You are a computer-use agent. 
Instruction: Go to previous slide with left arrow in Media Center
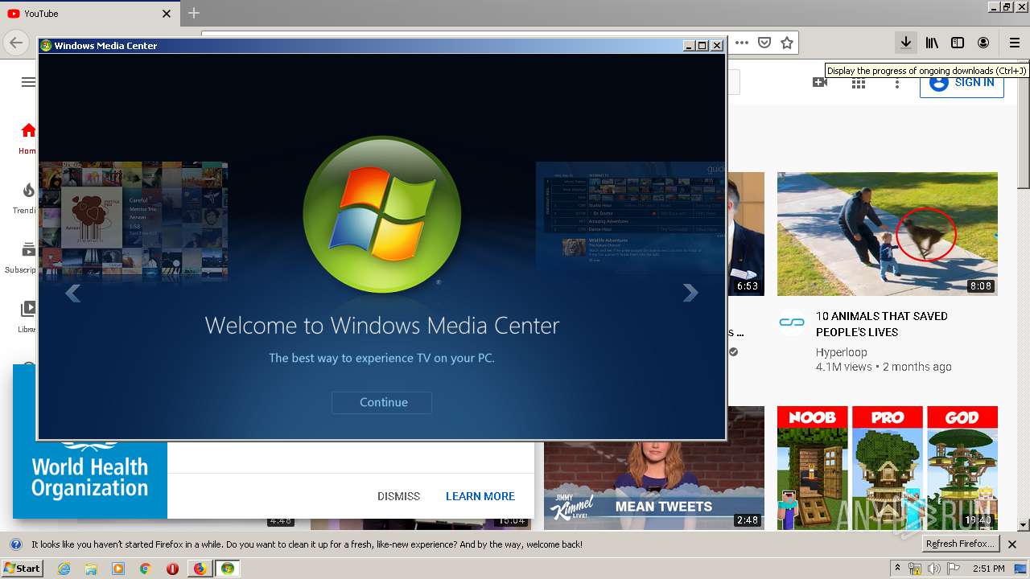pyautogui.click(x=73, y=293)
